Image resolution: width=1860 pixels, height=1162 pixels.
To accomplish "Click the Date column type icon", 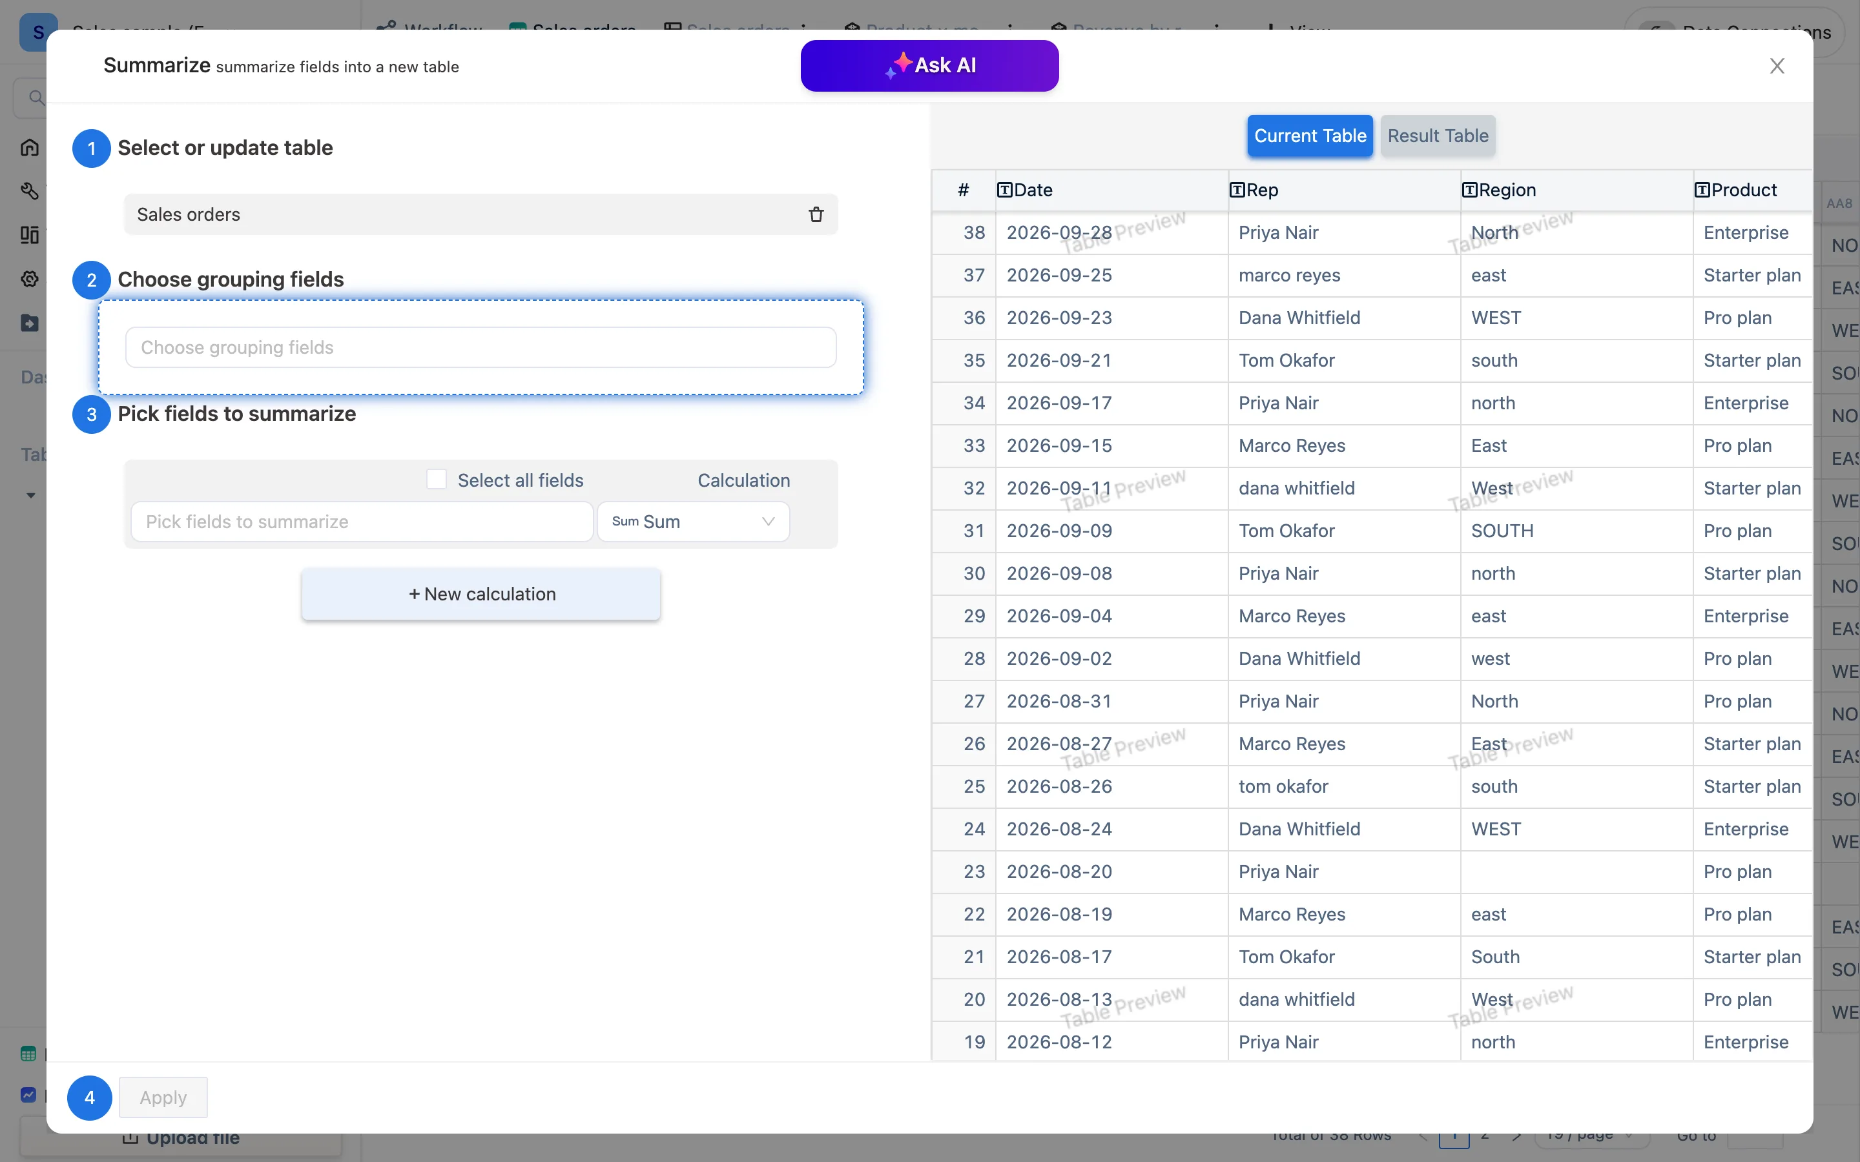I will click(x=1004, y=190).
